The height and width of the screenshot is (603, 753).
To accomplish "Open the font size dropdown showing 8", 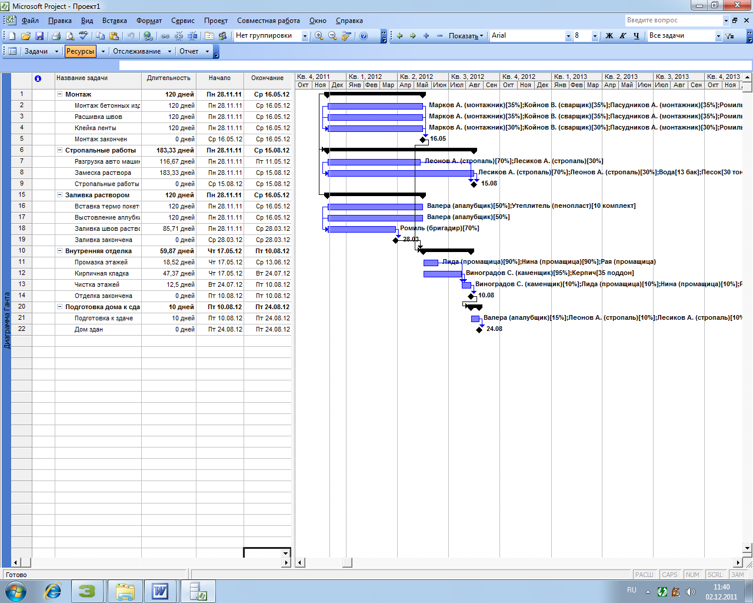I will pyautogui.click(x=595, y=36).
